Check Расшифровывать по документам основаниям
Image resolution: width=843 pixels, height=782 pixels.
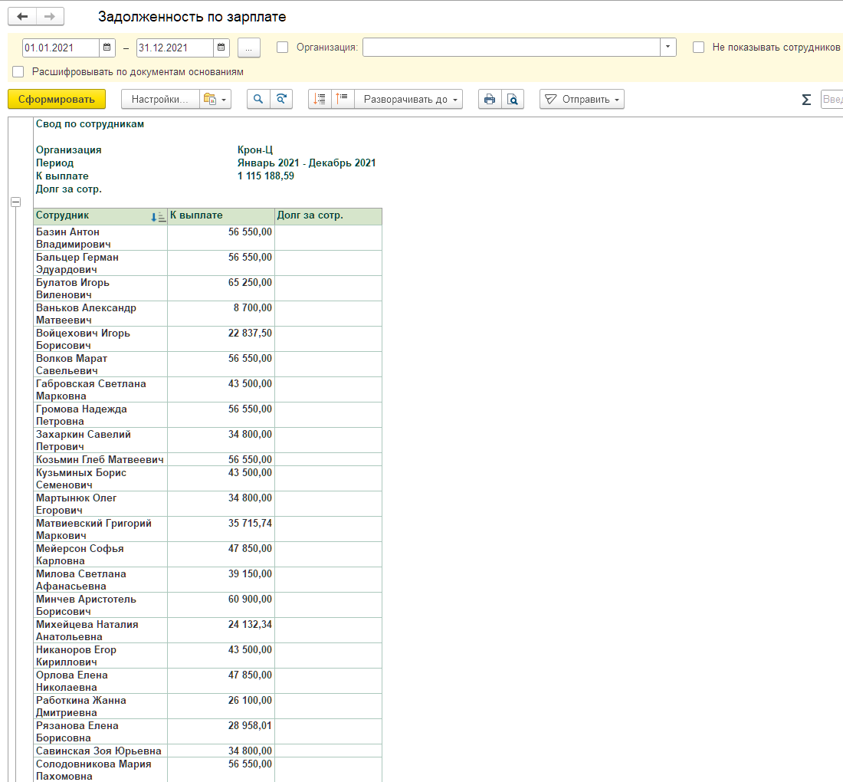tap(18, 71)
